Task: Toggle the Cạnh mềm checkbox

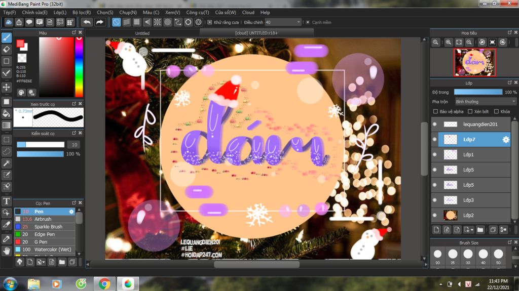Action: pyautogui.click(x=308, y=22)
